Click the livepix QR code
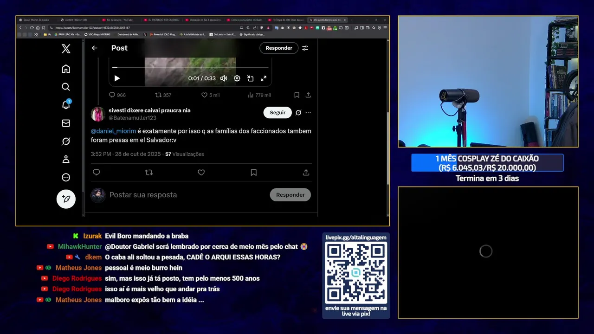Image resolution: width=594 pixels, height=334 pixels. (356, 273)
